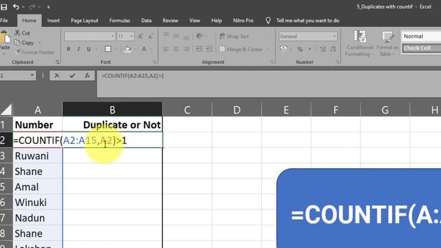Toggle Bold formatting
The height and width of the screenshot is (248, 441).
(68, 49)
